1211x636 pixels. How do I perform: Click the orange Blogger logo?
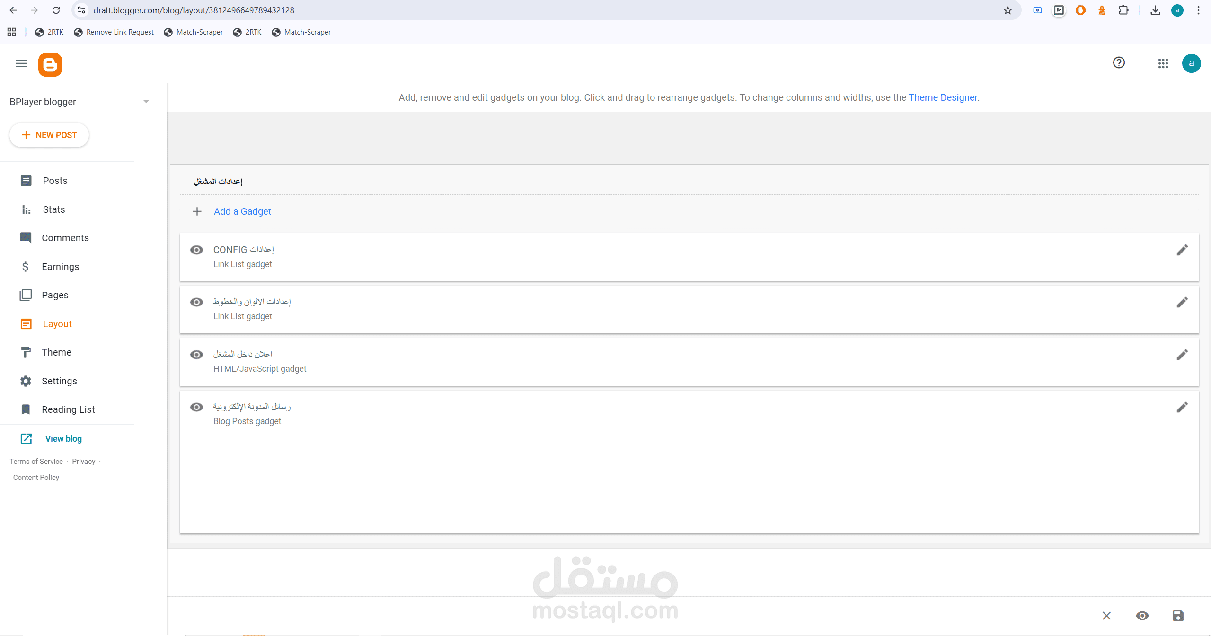(50, 64)
